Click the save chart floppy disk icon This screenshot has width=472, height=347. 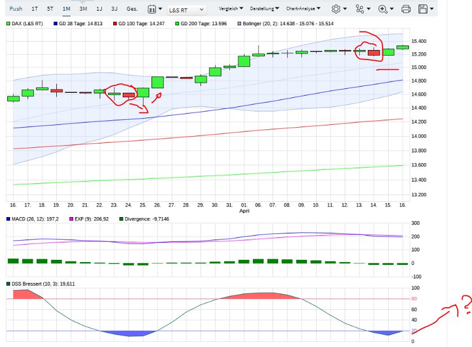423,9
